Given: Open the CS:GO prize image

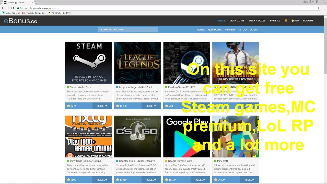Looking at the screenshot, I should [x=137, y=136].
